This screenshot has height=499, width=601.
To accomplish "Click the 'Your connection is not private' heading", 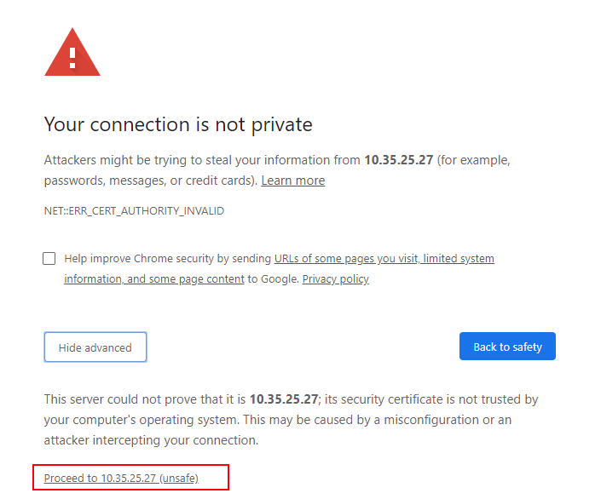I will coord(178,124).
